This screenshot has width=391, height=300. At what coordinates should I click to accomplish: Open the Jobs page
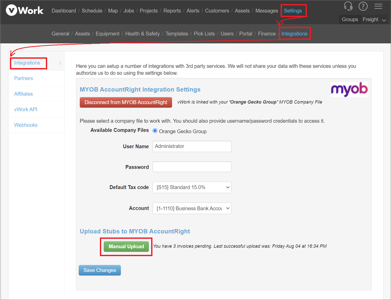(129, 11)
